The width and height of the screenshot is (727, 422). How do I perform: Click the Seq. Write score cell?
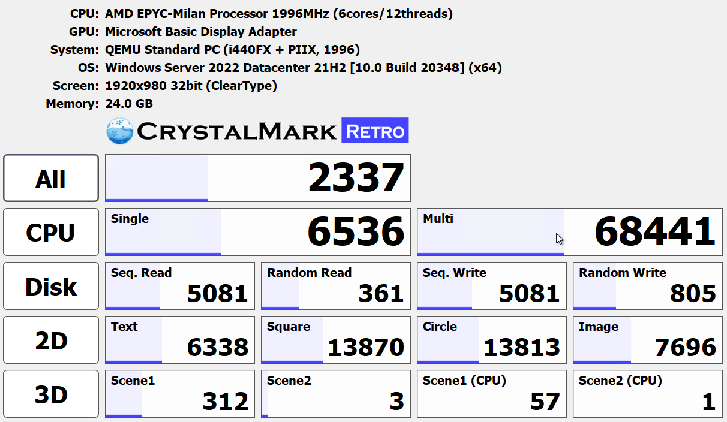tap(492, 286)
